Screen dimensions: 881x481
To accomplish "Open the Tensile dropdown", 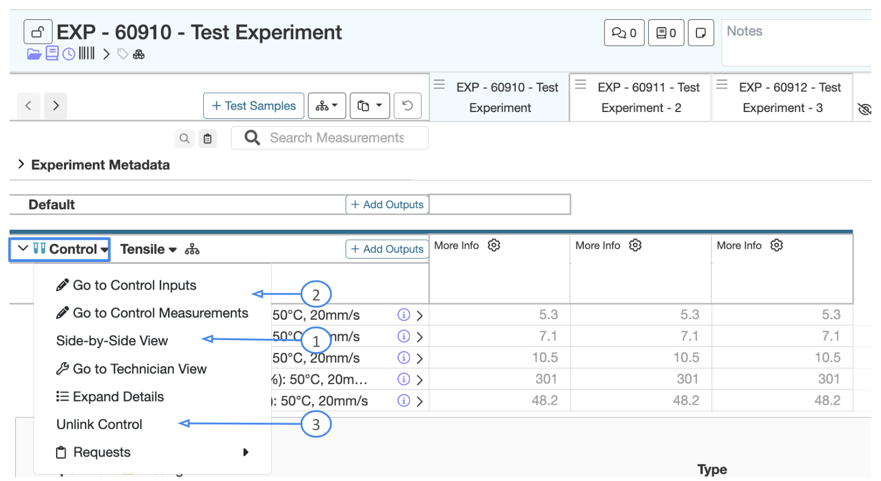I will [148, 249].
